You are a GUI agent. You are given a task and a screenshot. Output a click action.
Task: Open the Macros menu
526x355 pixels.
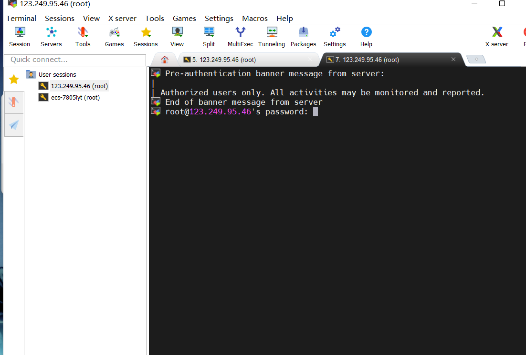click(x=254, y=19)
